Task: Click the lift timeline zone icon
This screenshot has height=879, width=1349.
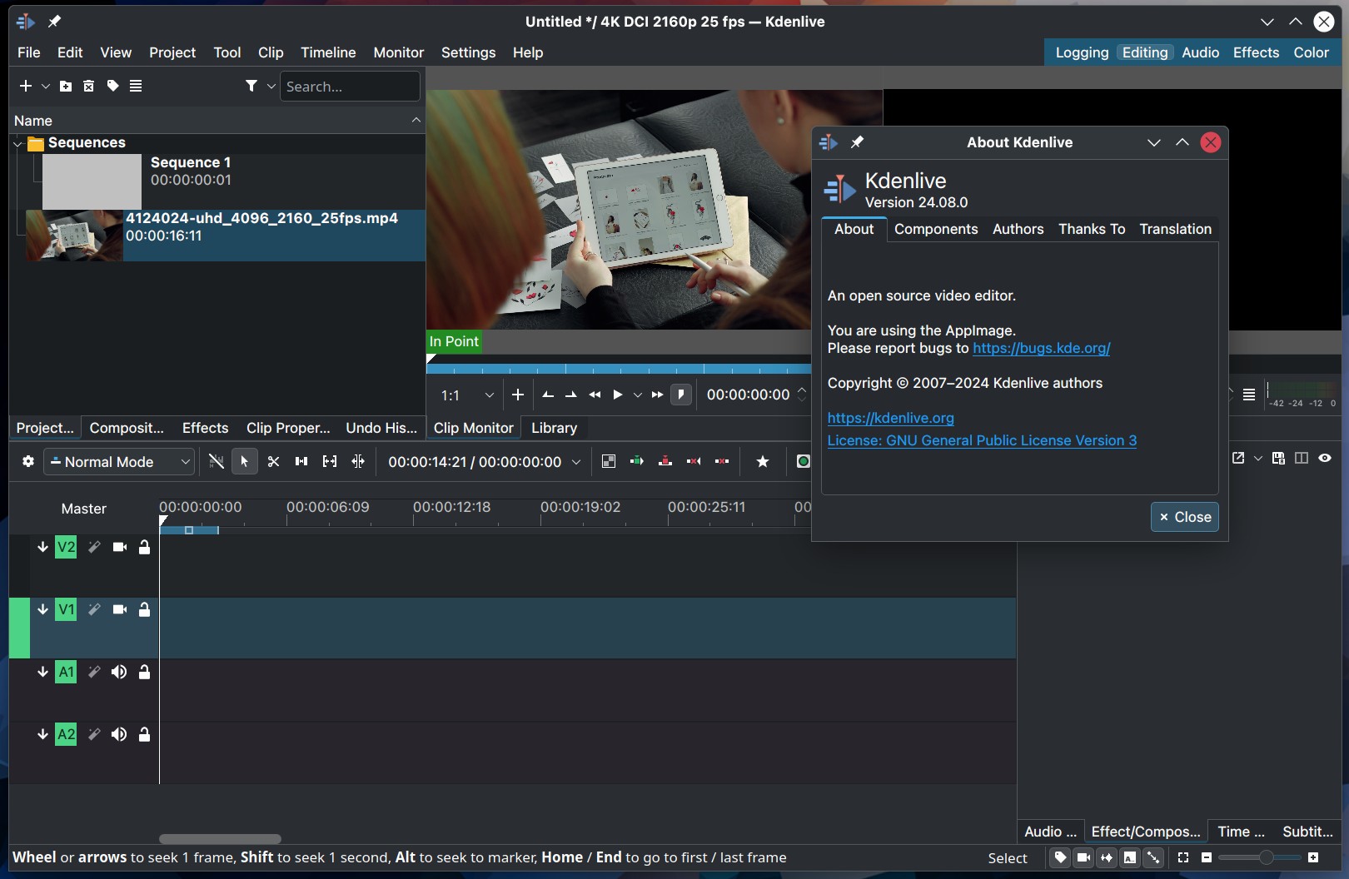Action: [x=722, y=461]
